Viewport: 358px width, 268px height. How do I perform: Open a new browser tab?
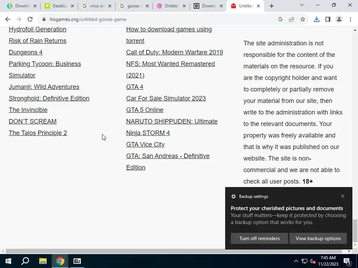[271, 6]
